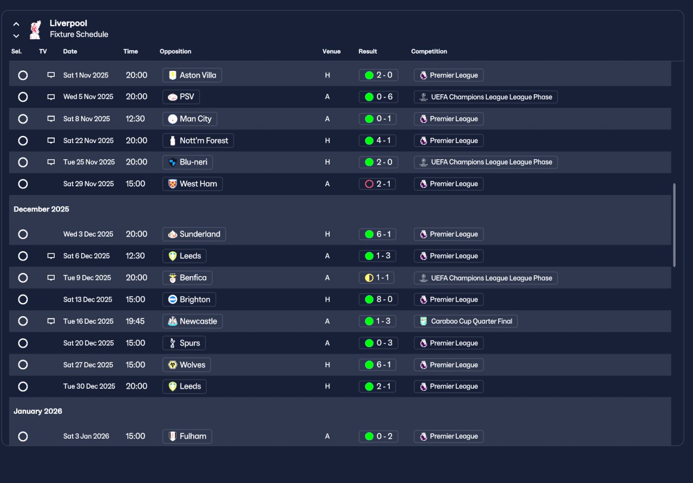Click Carabao Cup trophy icon in Newcastle row

[423, 321]
